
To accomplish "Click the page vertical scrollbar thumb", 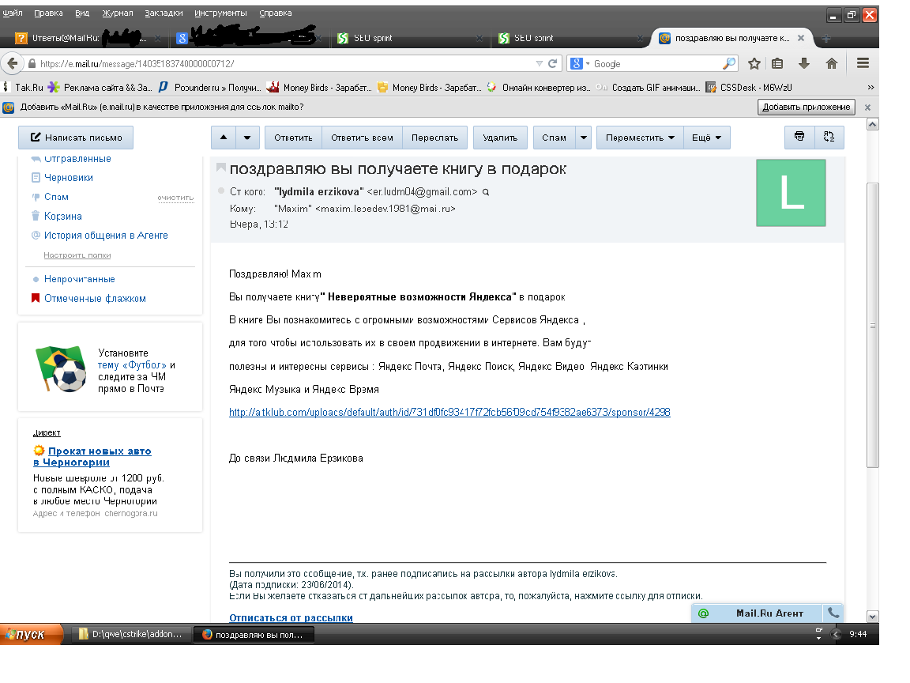I will point(872,325).
